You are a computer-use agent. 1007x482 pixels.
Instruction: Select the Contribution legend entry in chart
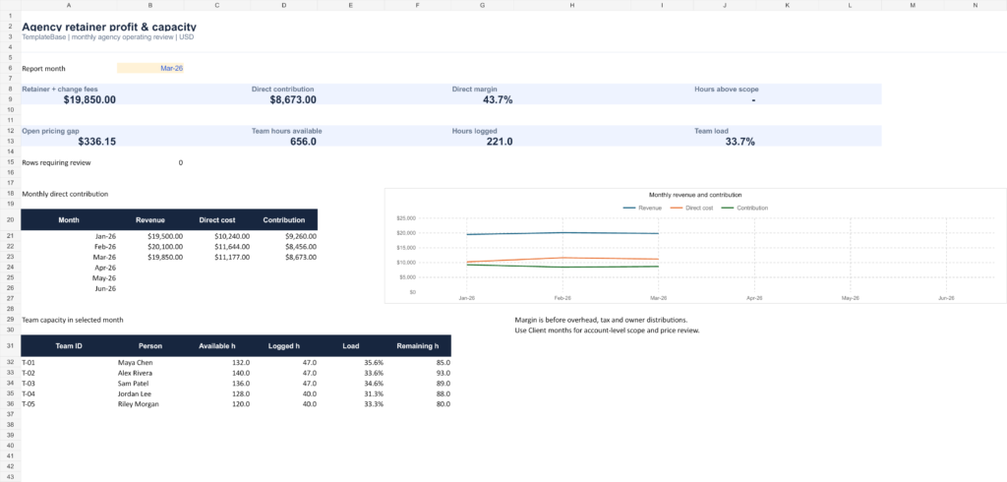pos(745,208)
